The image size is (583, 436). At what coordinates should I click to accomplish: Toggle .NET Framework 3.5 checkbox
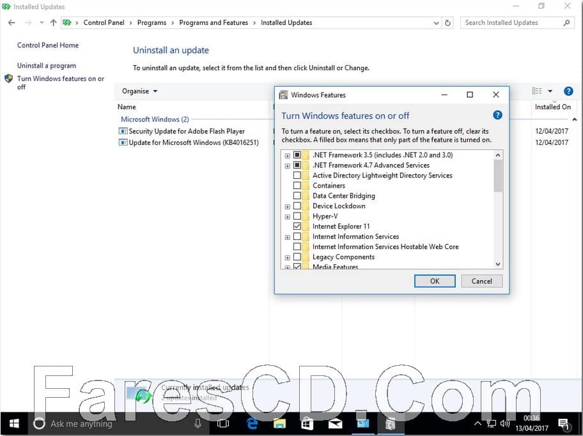point(297,155)
